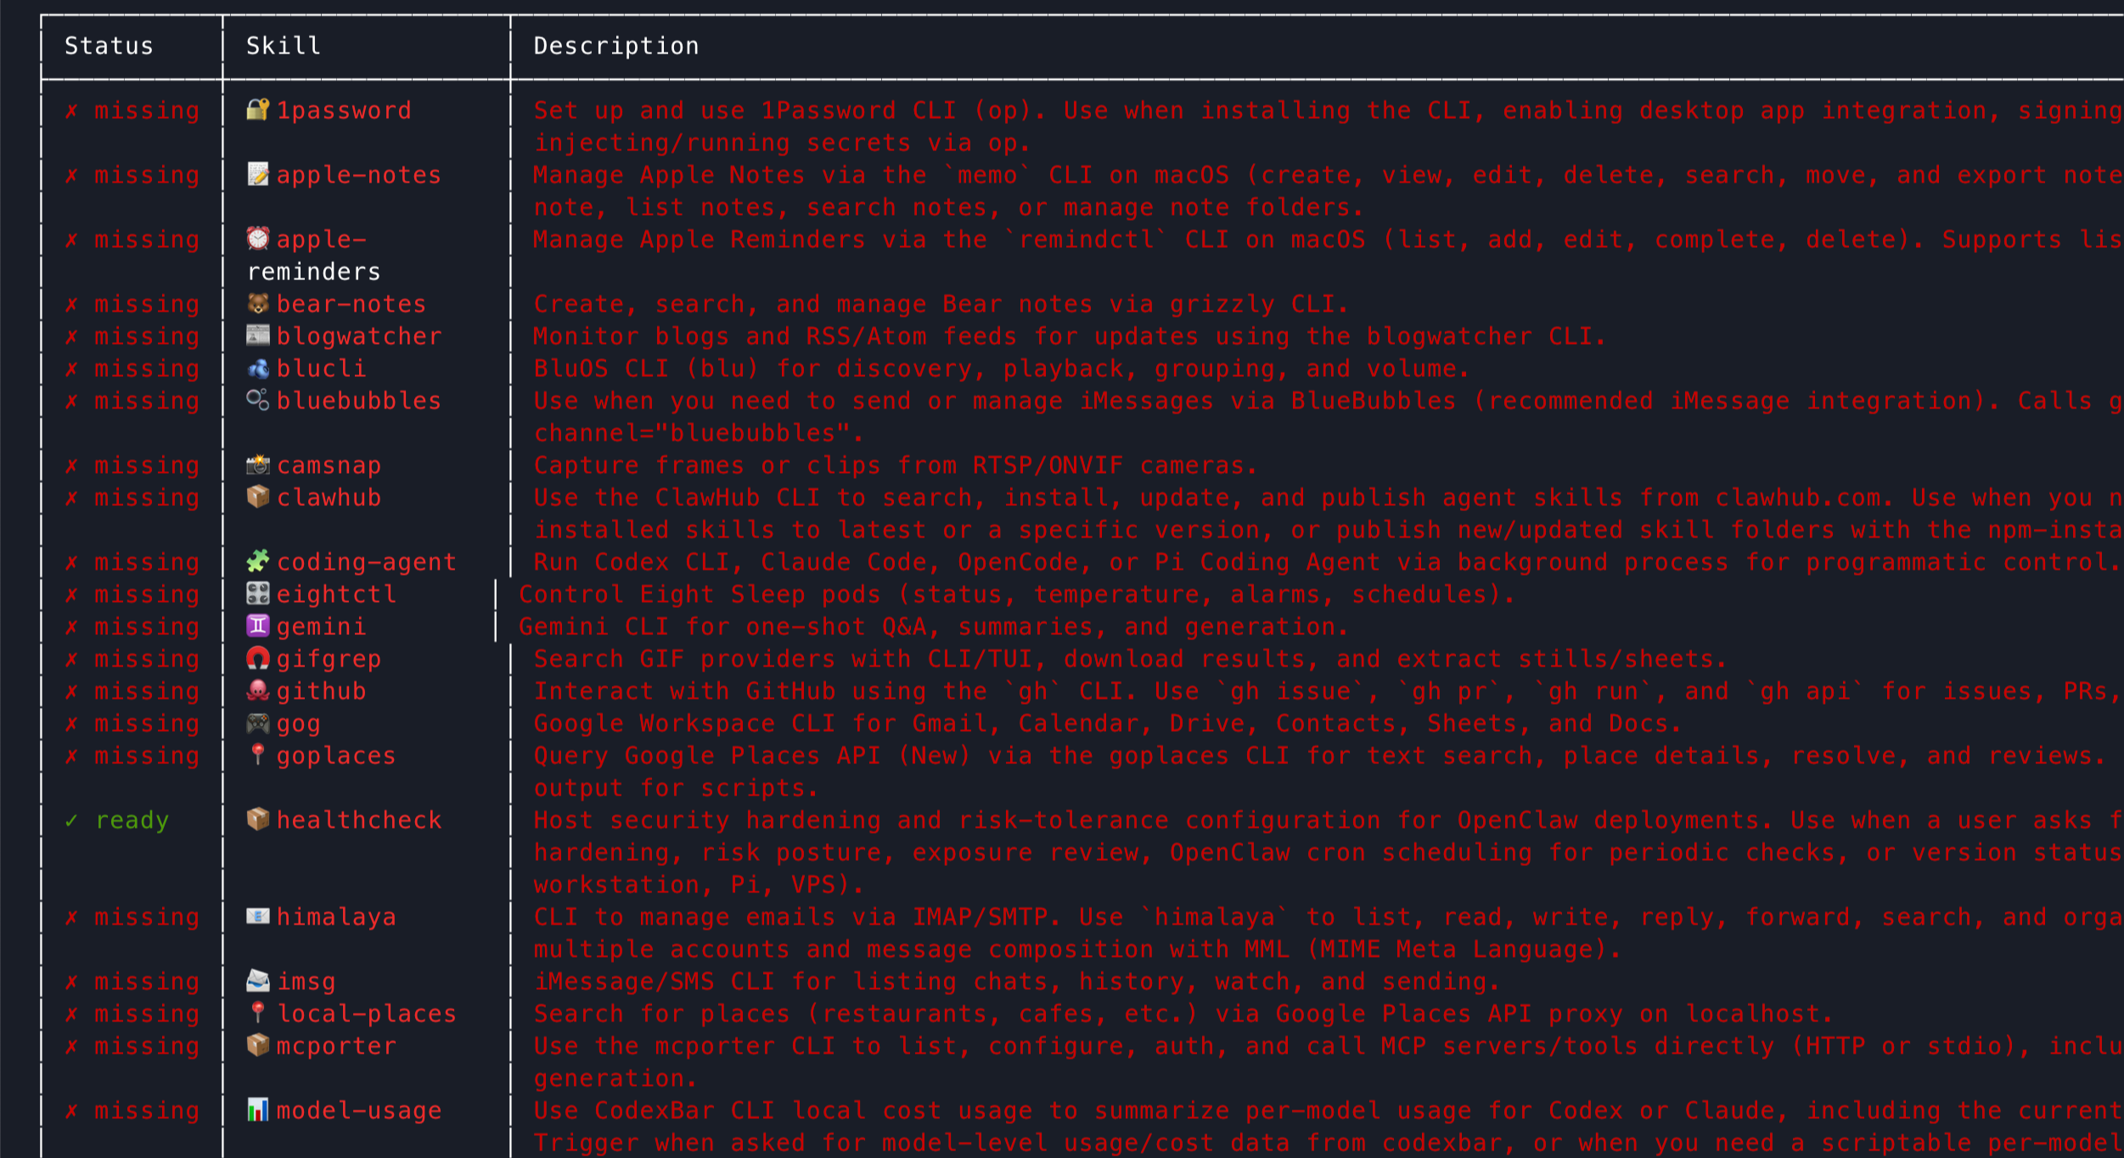This screenshot has width=2124, height=1158.
Task: Click the octopus icon beside github
Action: tap(258, 690)
